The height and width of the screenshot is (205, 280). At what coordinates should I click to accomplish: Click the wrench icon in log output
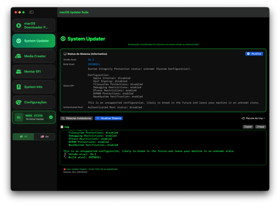65,157
